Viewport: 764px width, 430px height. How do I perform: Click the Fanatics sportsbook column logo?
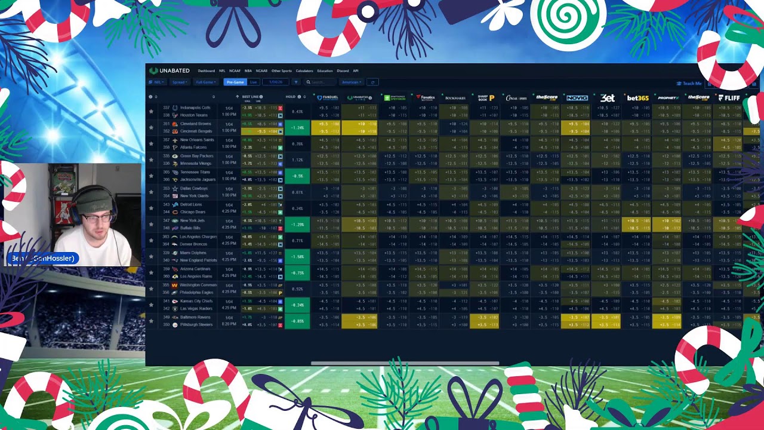pos(426,97)
